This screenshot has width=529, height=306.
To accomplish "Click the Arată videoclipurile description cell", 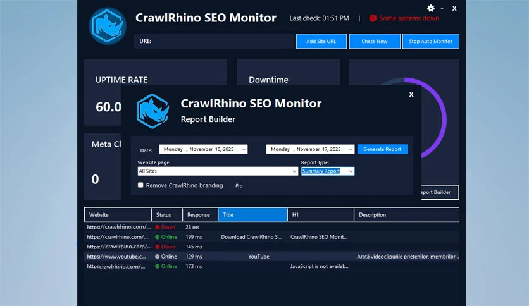I will click(x=408, y=257).
